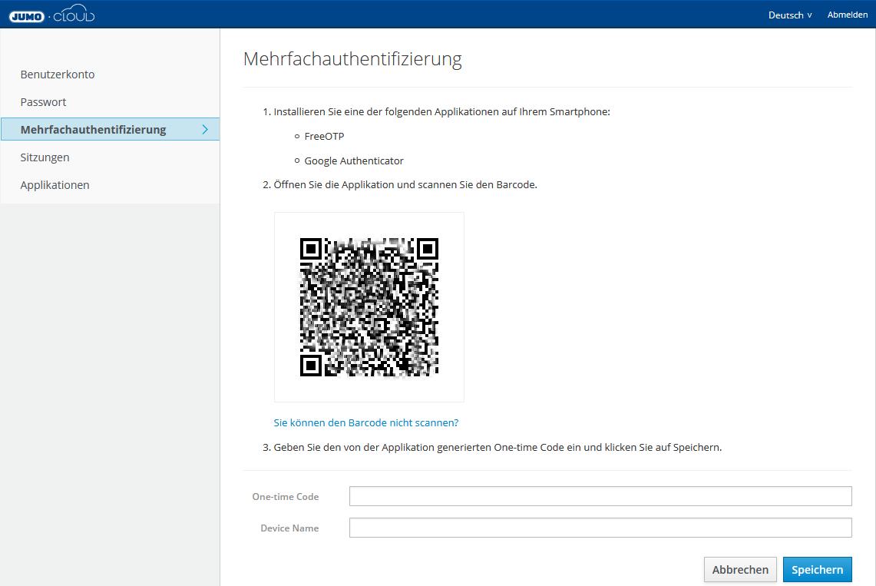
Task: Switch to the Passwort section
Action: [43, 101]
